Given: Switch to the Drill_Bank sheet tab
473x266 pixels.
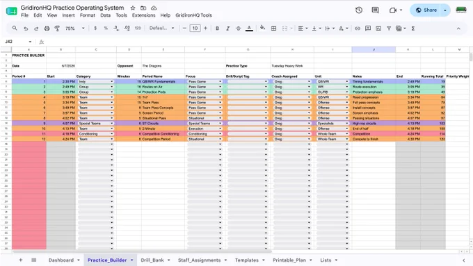Looking at the screenshot, I should [152, 260].
